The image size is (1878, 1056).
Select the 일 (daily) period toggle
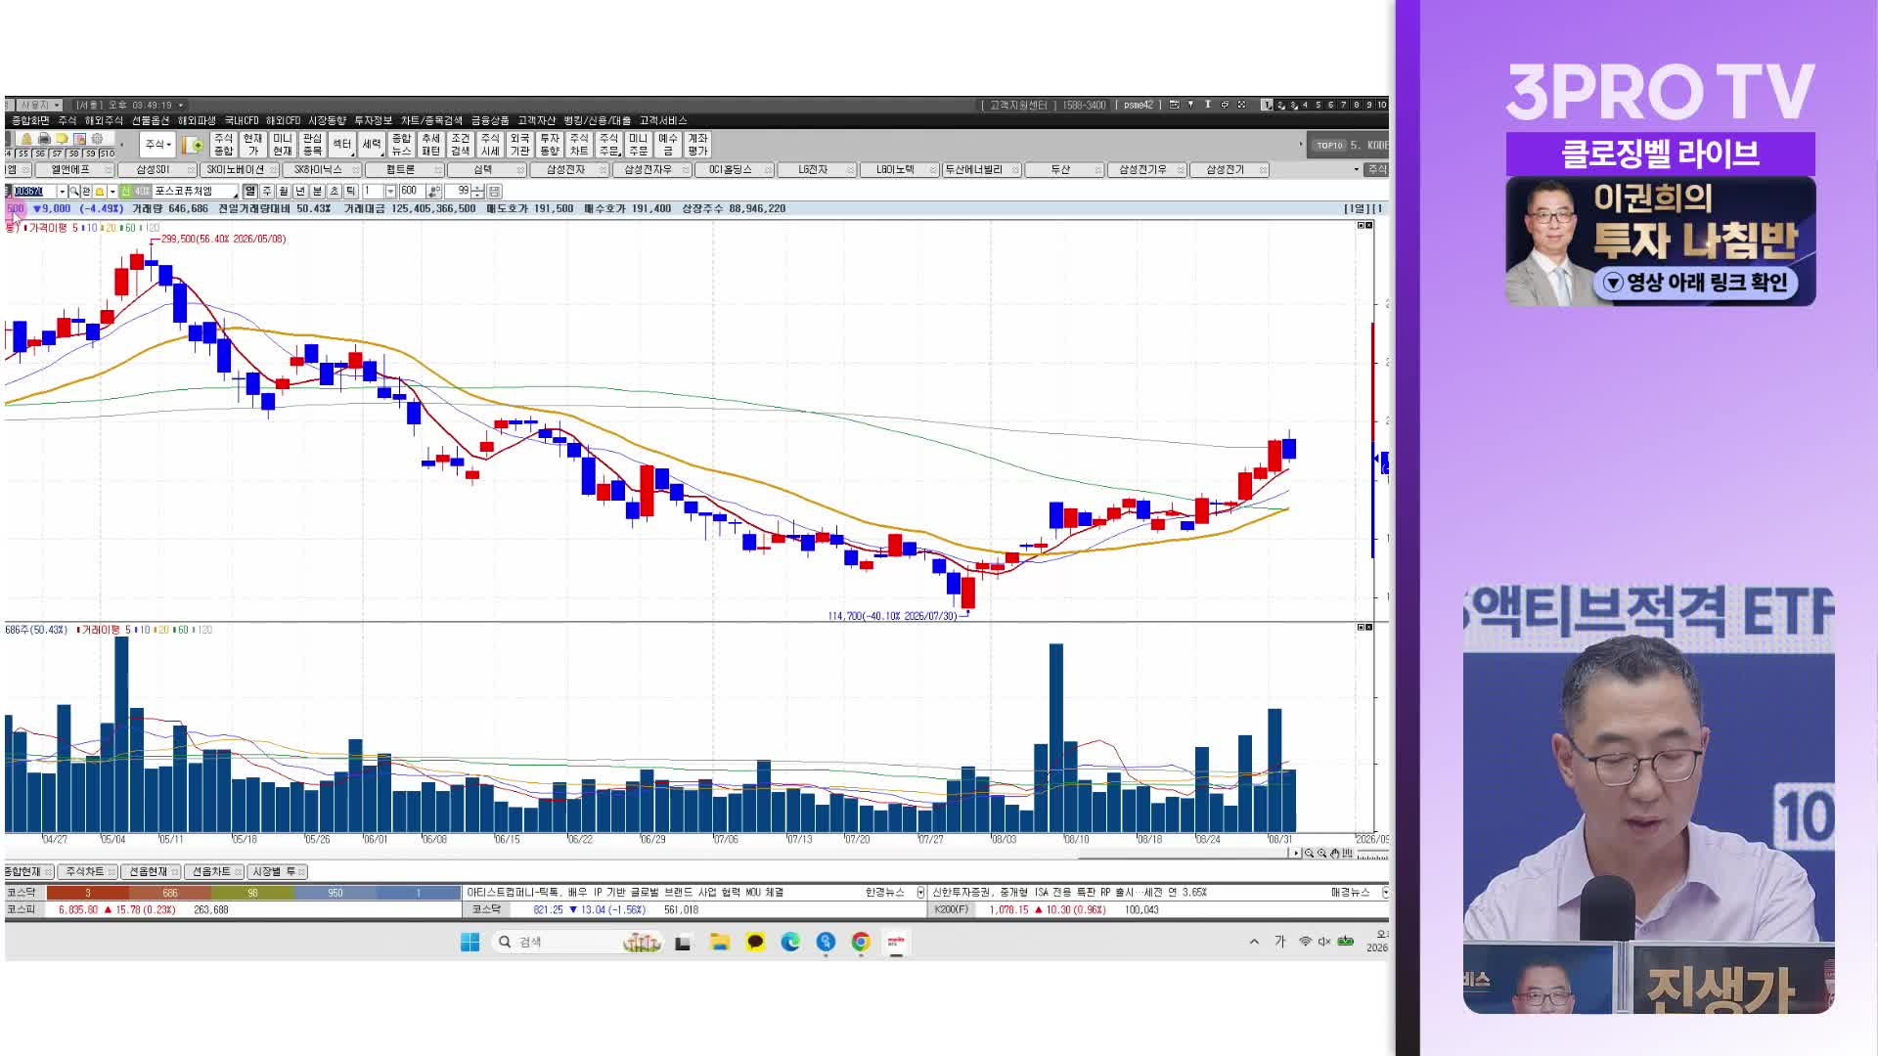coord(249,191)
